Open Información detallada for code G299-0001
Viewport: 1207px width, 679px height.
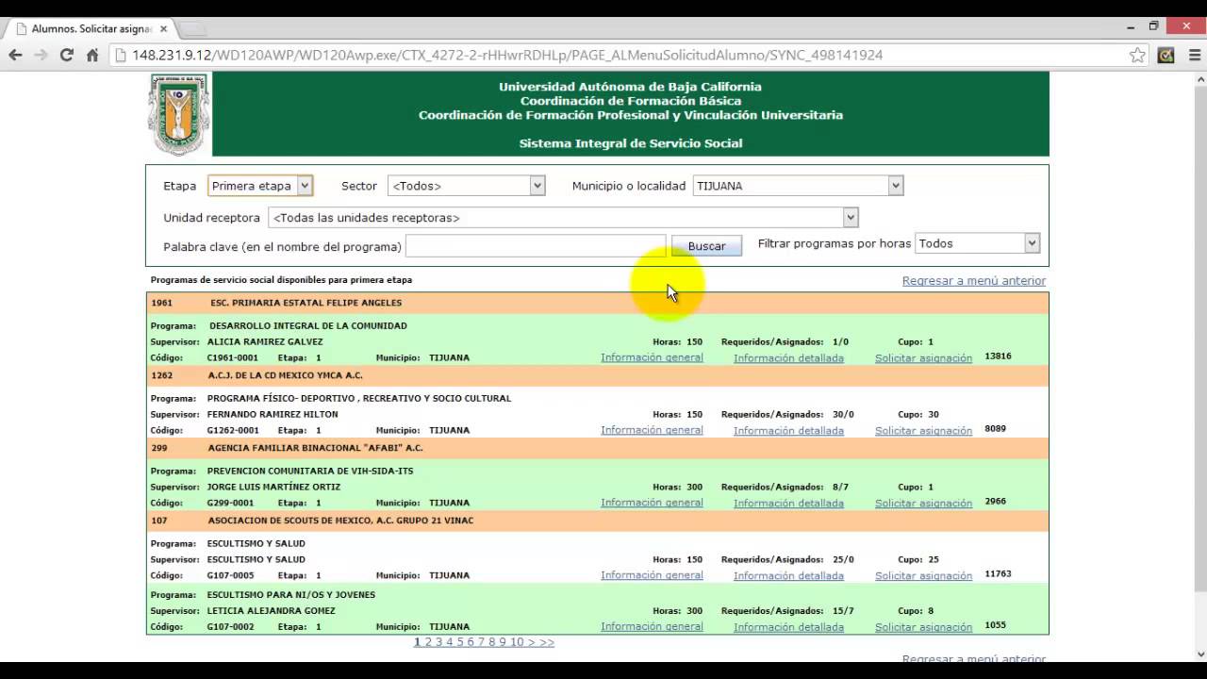788,504
